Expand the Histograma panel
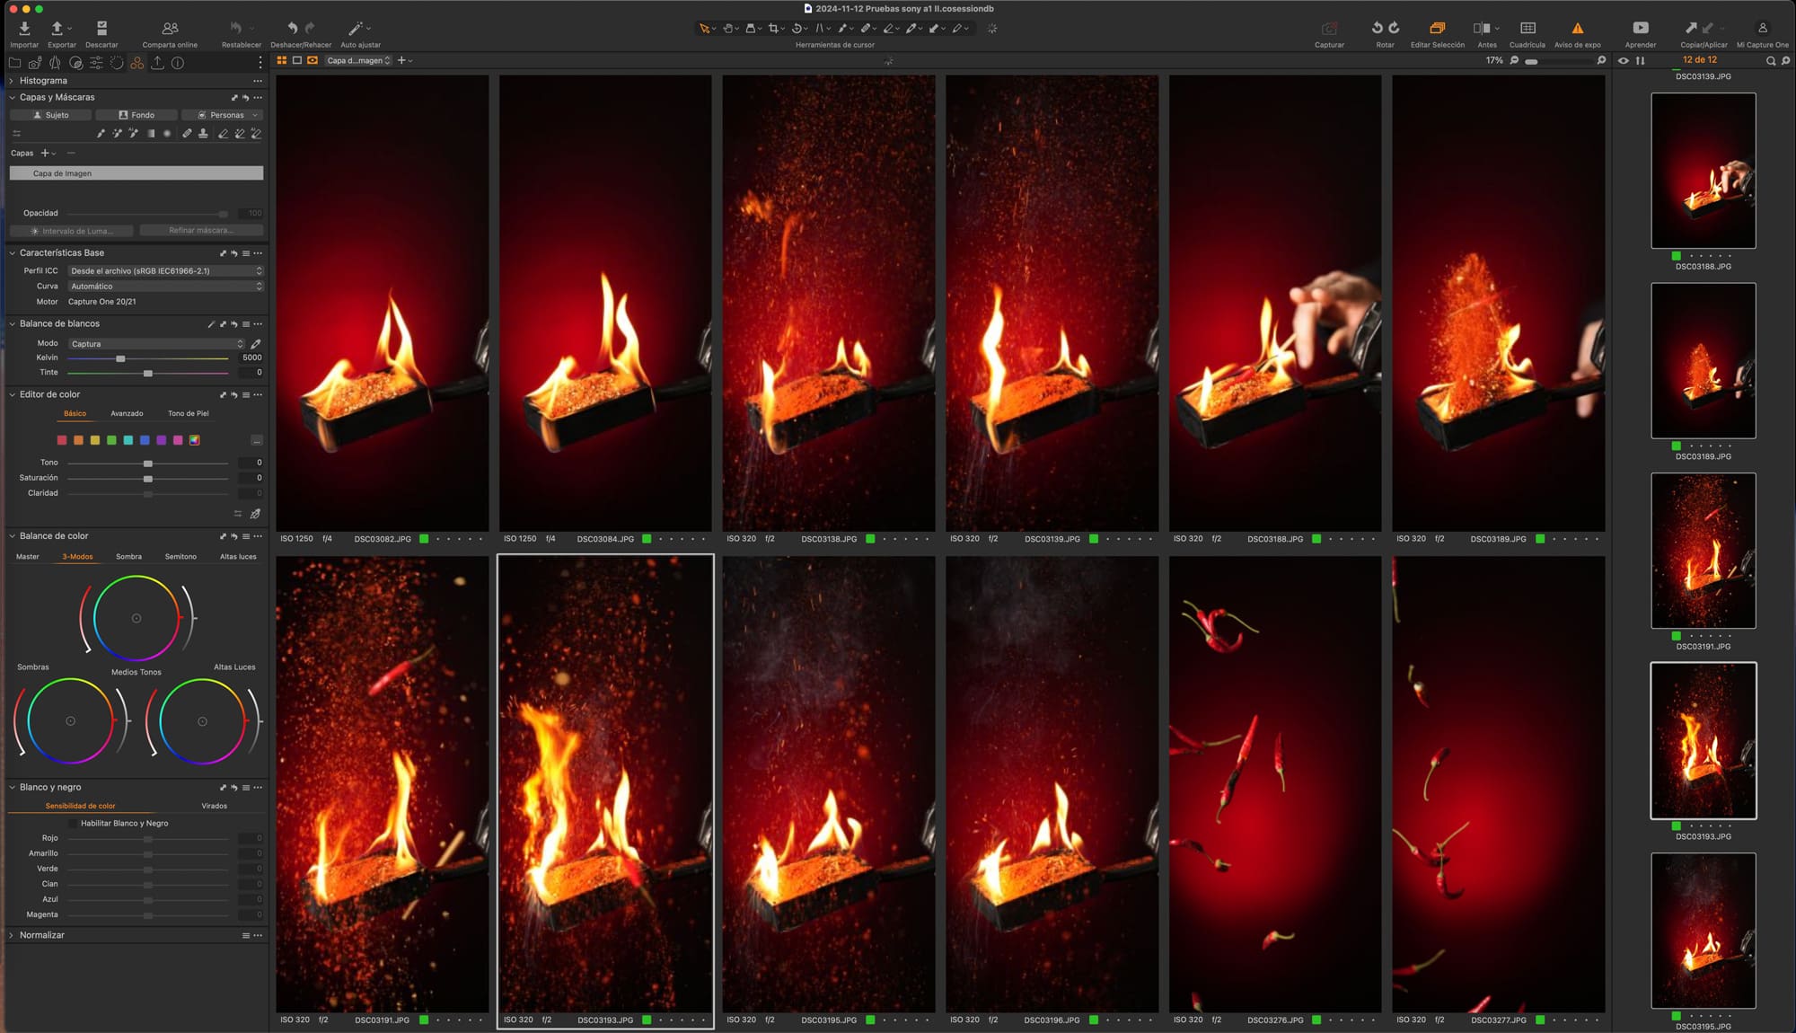 point(12,81)
